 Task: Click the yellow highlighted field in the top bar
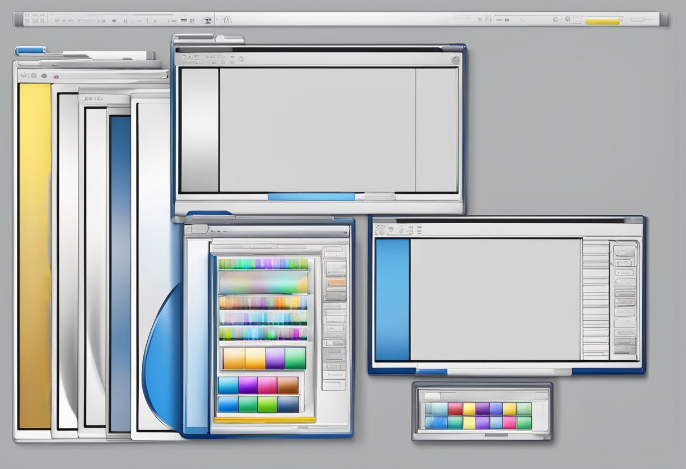603,21
